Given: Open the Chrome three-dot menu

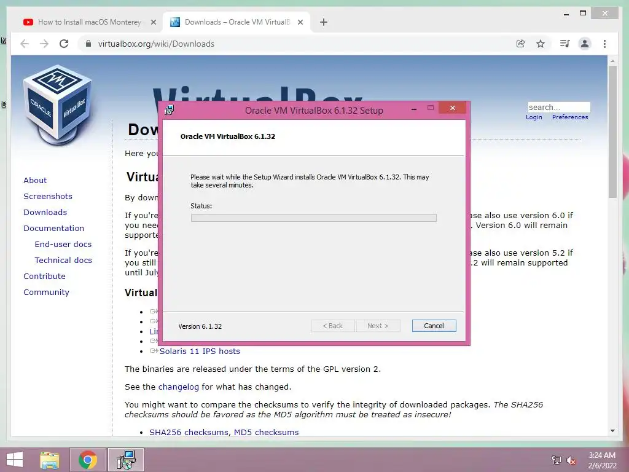Looking at the screenshot, I should point(604,44).
